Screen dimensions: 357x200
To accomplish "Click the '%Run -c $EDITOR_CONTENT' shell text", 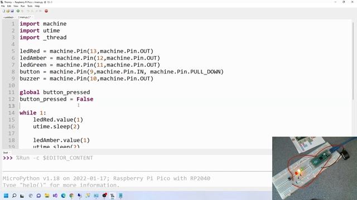I will click(x=55, y=158).
